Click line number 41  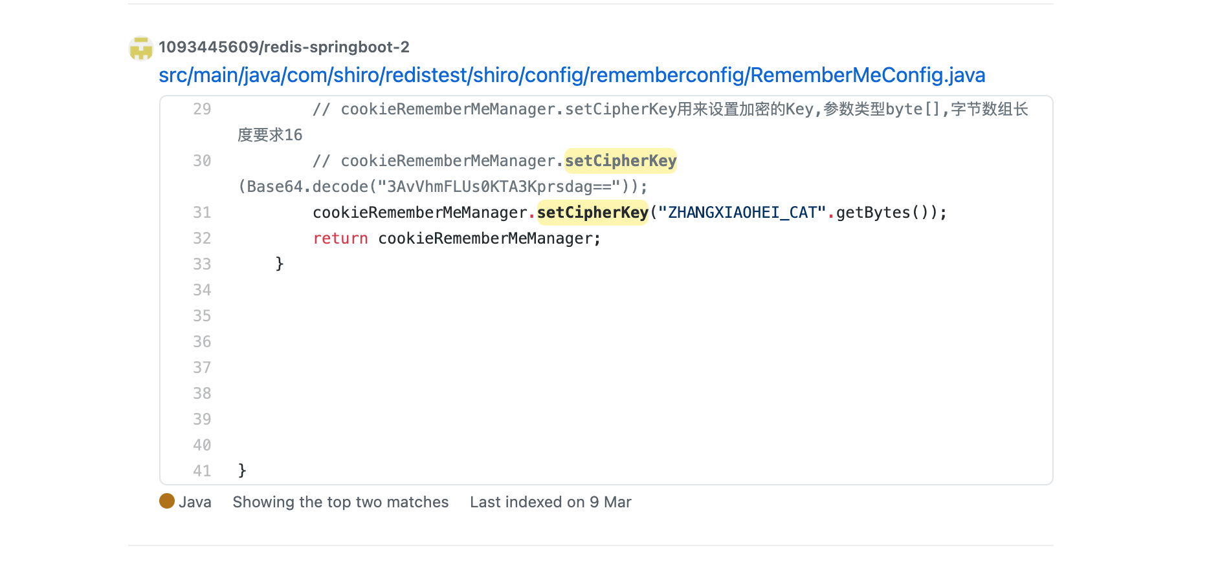[202, 471]
